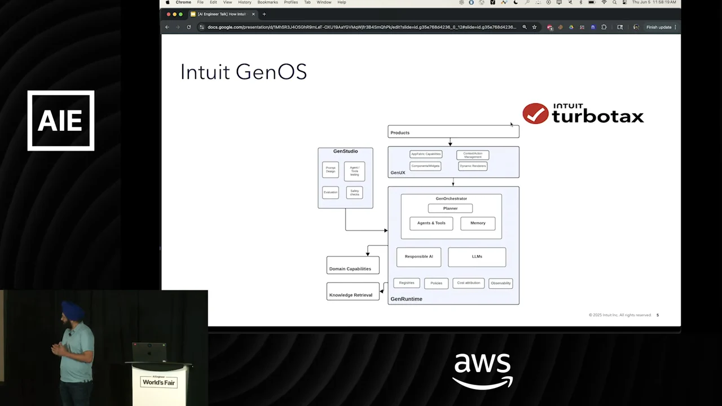Select the LLMs box
Screen dimensions: 722x406
point(477,257)
